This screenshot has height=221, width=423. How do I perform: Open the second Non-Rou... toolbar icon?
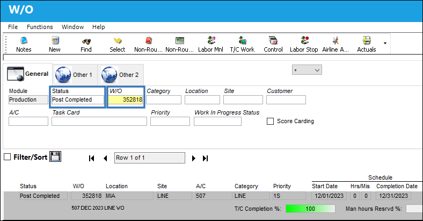180,40
